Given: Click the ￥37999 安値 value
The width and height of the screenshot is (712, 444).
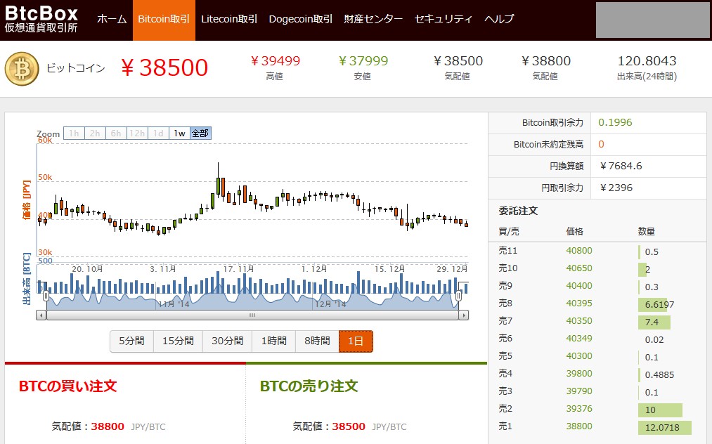Looking at the screenshot, I should click(363, 61).
